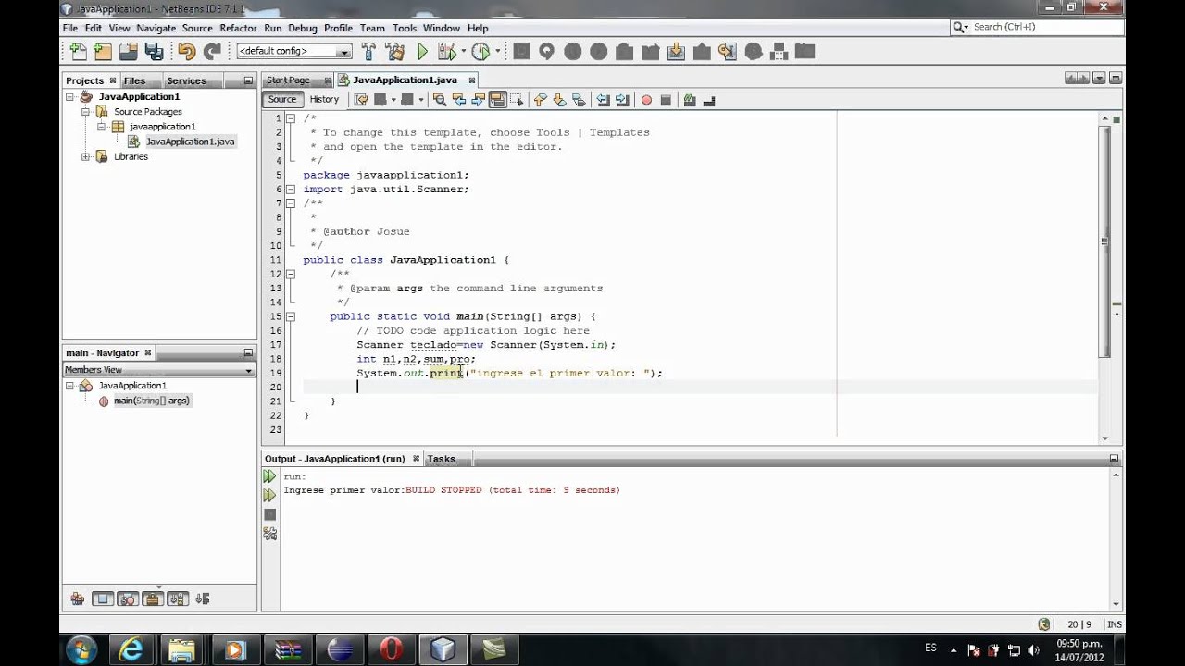Go to Find Next Occurrence icon
This screenshot has width=1185, height=666.
[479, 100]
